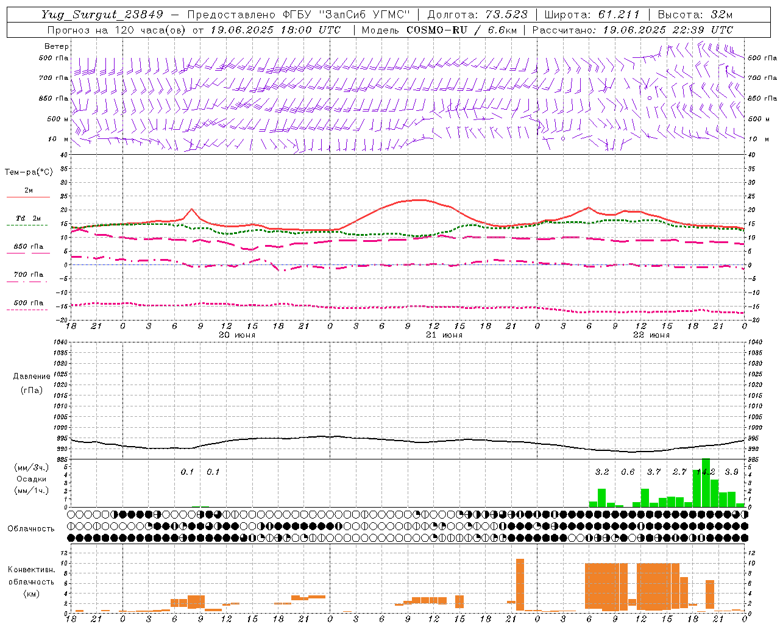780x624 pixels.
Task: Click the 700 гПа temperature legend entry
Action: (29, 275)
